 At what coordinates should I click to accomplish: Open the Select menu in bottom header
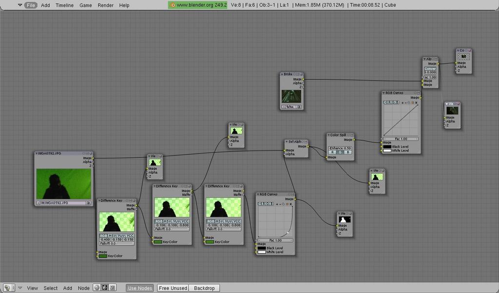(51, 288)
